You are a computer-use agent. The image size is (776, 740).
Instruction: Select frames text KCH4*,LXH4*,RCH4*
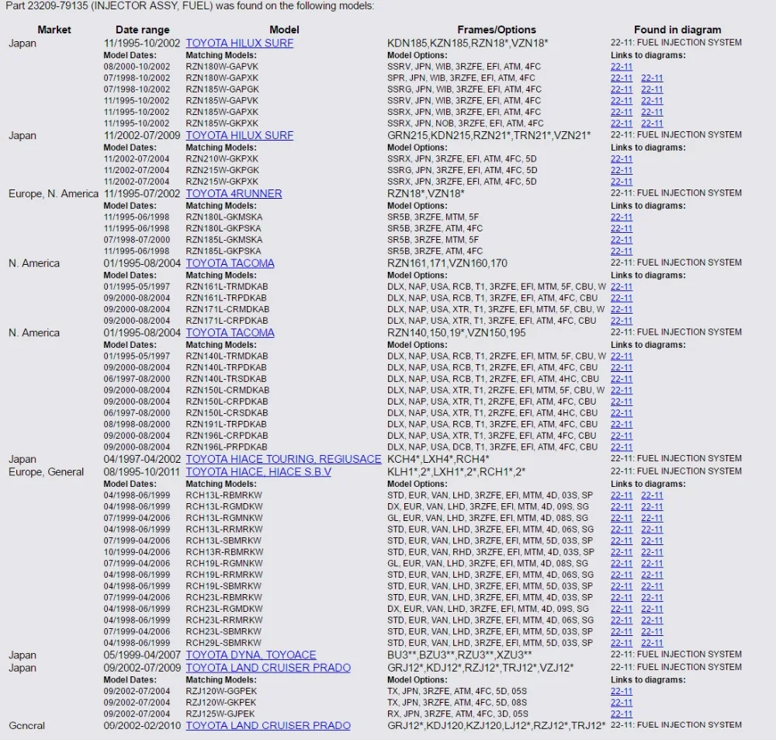pos(438,459)
